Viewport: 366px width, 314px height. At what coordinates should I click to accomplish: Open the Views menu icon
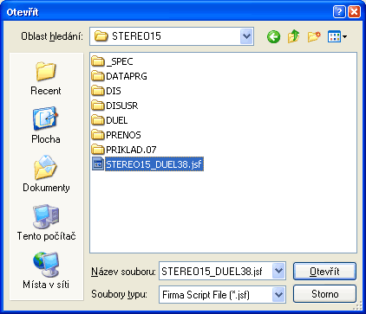click(337, 36)
